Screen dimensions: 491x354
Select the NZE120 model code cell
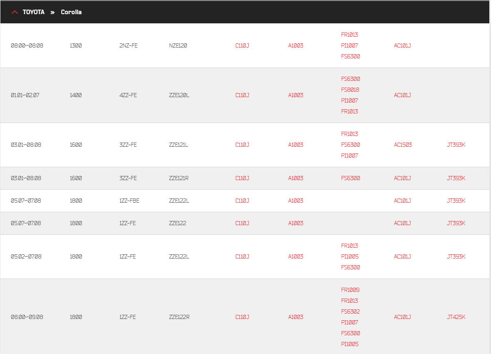(x=178, y=45)
